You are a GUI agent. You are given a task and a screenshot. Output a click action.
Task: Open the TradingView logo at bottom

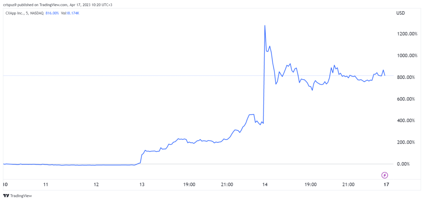point(17,196)
